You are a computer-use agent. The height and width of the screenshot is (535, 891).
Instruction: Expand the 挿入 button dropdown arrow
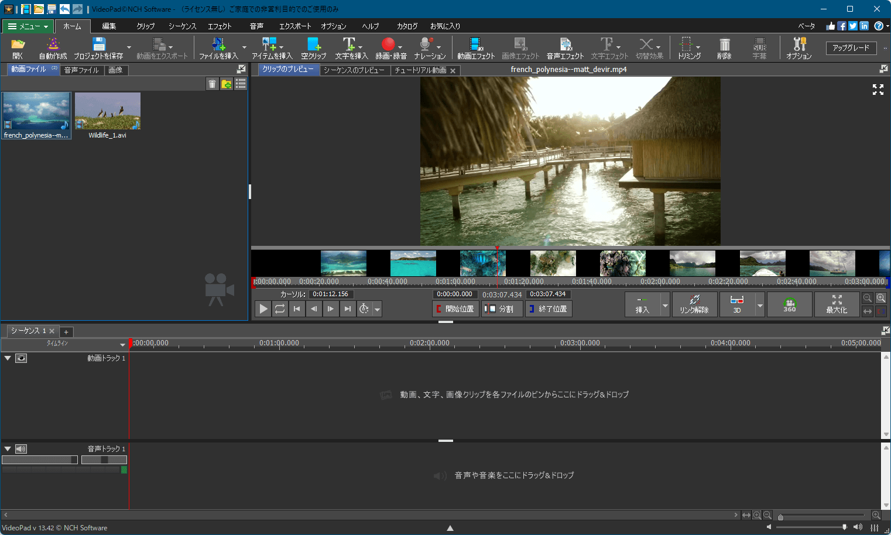pyautogui.click(x=665, y=304)
